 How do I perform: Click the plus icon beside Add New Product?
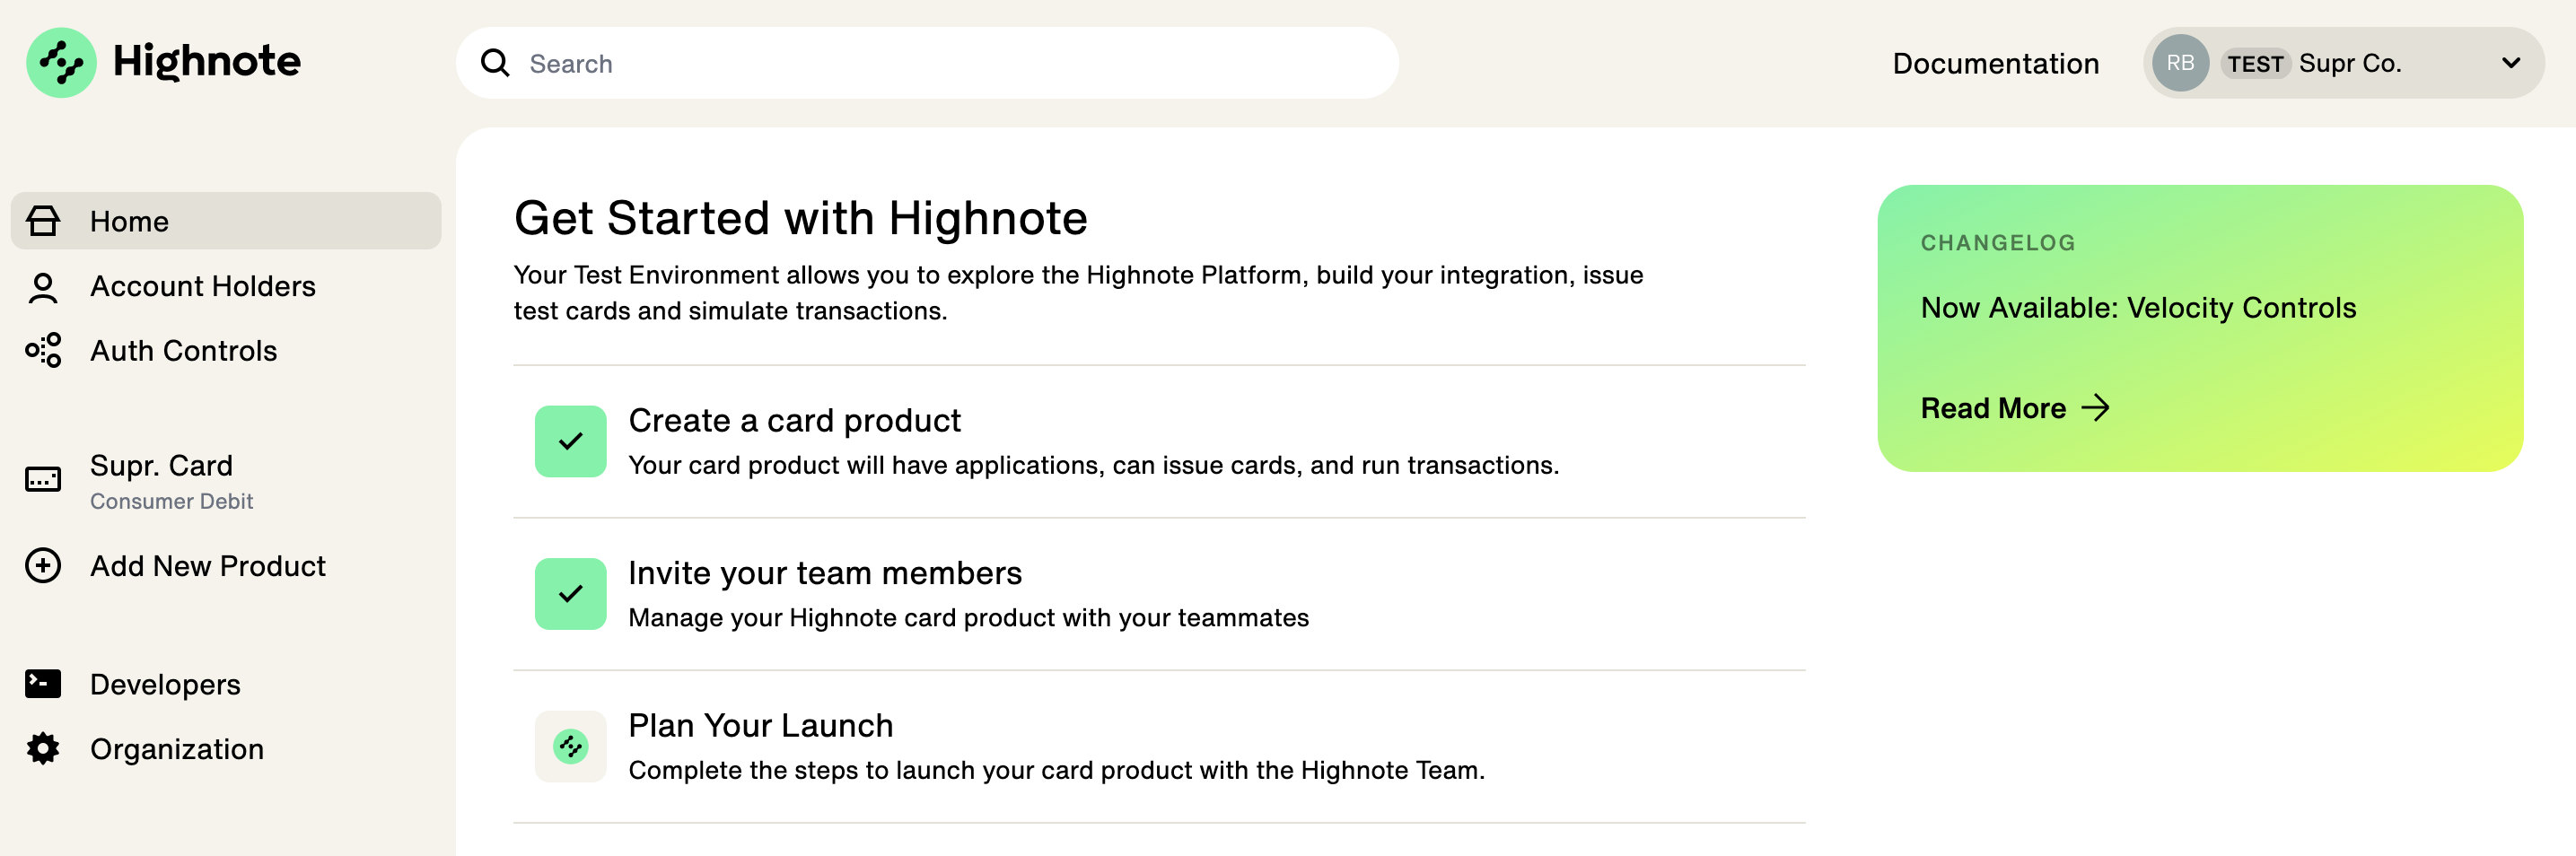tap(42, 566)
